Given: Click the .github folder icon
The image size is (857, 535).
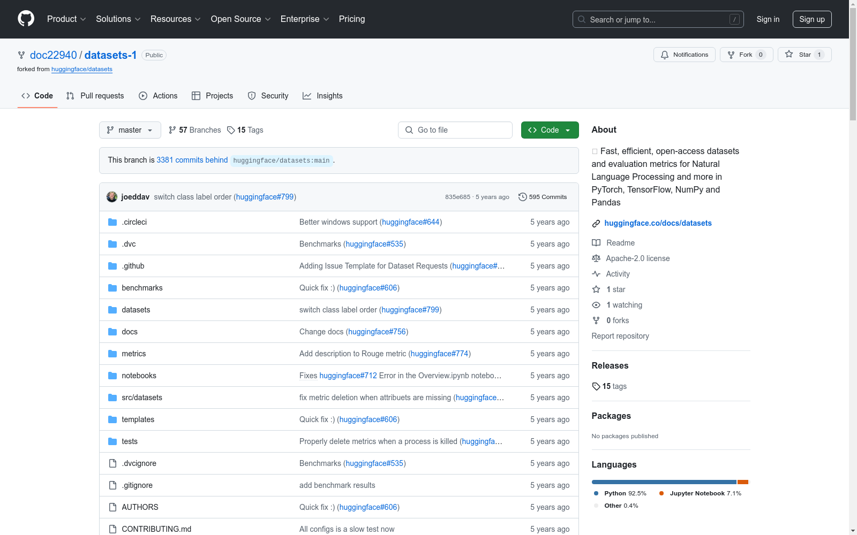Looking at the screenshot, I should coord(112,266).
